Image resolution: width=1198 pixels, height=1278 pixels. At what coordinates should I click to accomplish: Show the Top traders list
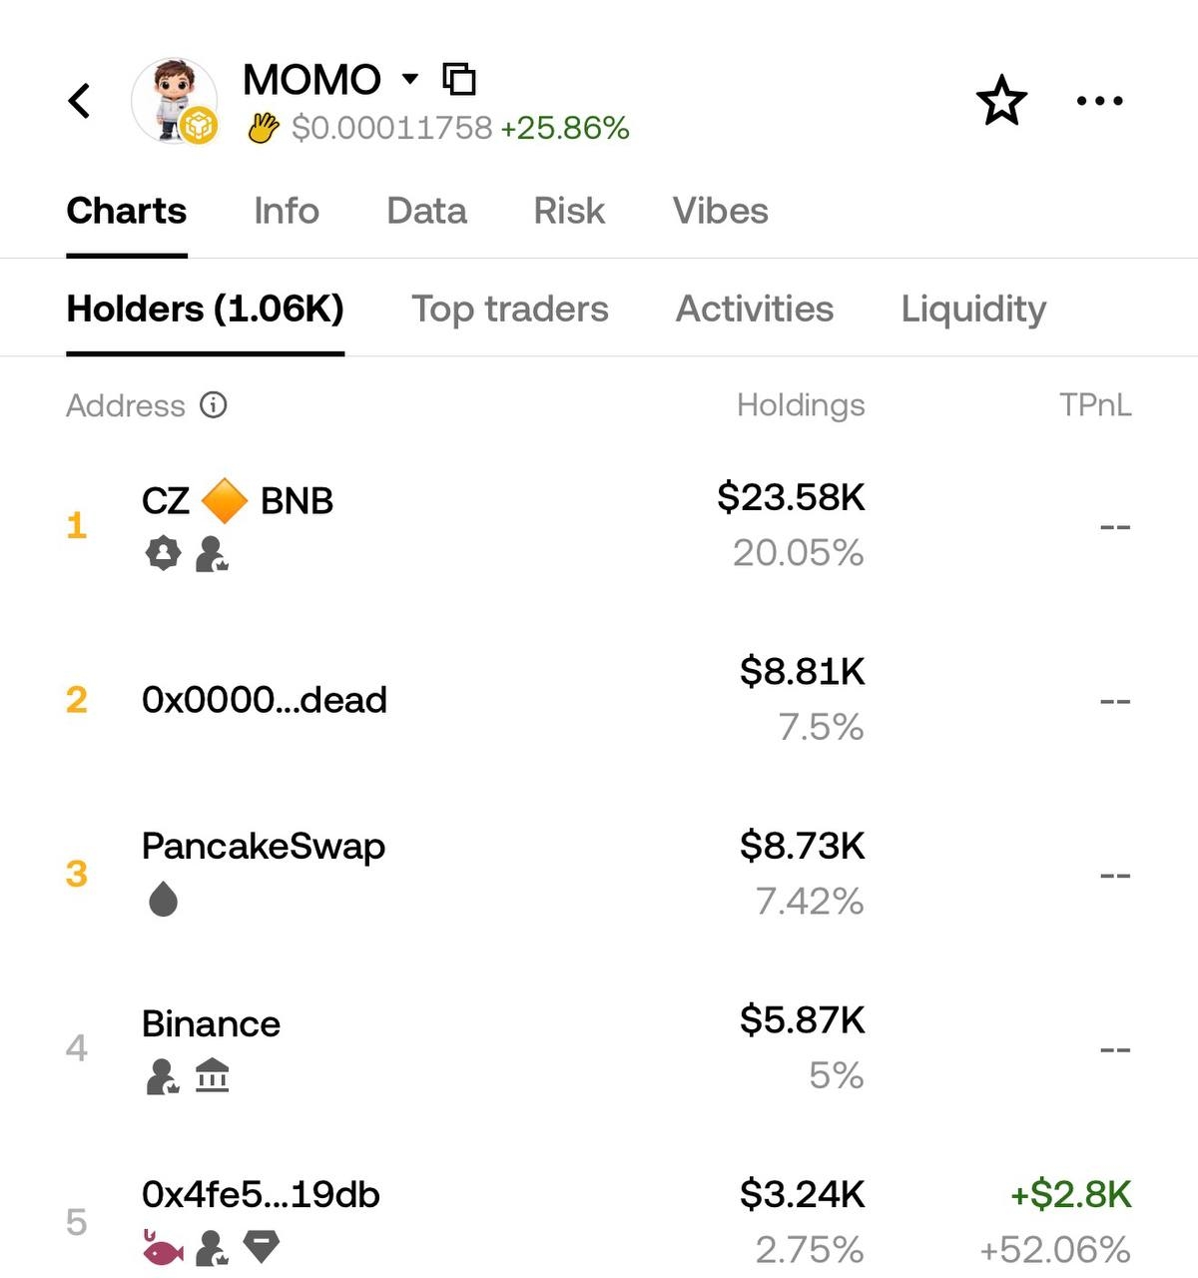[x=509, y=309]
